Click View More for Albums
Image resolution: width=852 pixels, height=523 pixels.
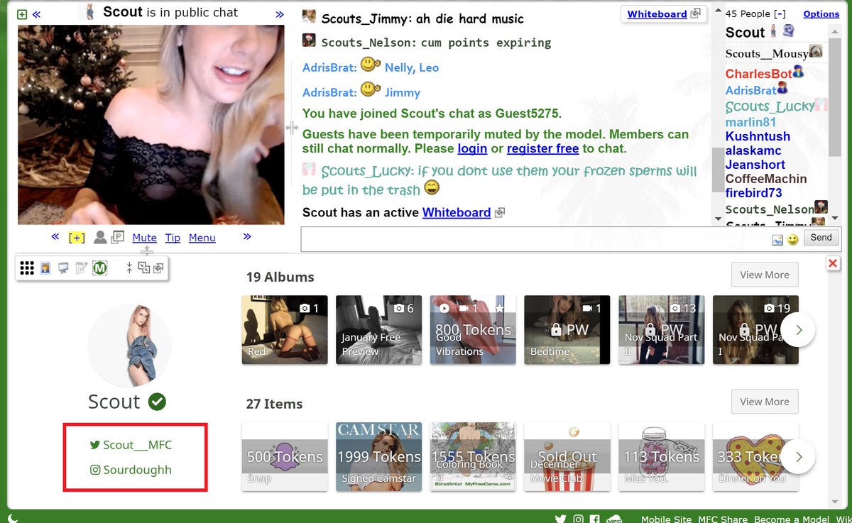pos(765,275)
